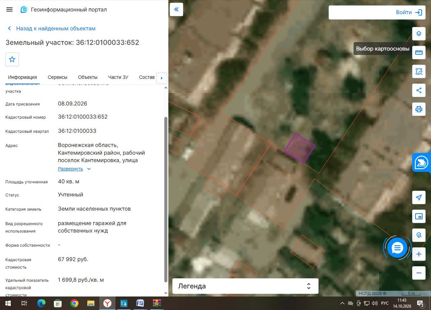Open Yandex Browser from the taskbar
431x310 pixels.
[x=107, y=303]
